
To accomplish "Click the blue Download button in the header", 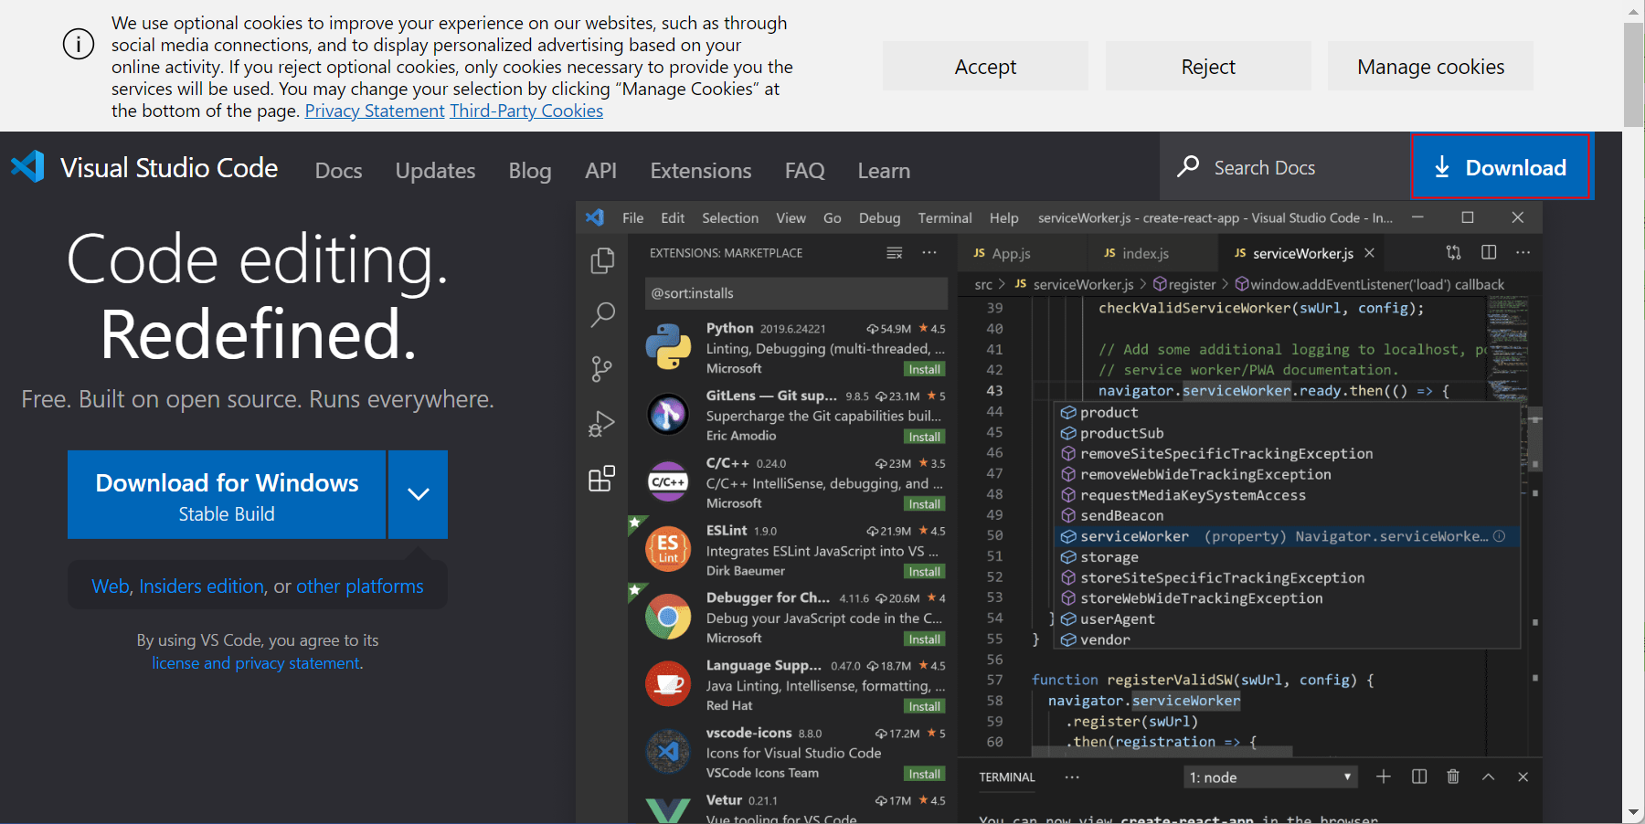I will (1501, 167).
